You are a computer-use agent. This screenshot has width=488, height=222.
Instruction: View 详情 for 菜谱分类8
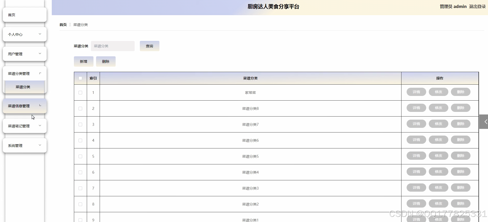416,108
